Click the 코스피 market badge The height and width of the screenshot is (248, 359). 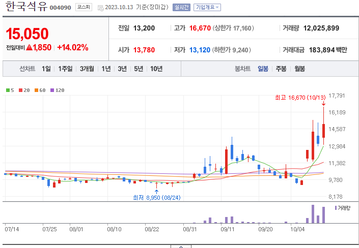pos(84,7)
